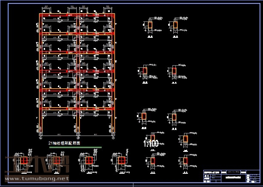This screenshot has width=263, height=187.
Task: Select the roof beam at top of frame
Action: 77,15
